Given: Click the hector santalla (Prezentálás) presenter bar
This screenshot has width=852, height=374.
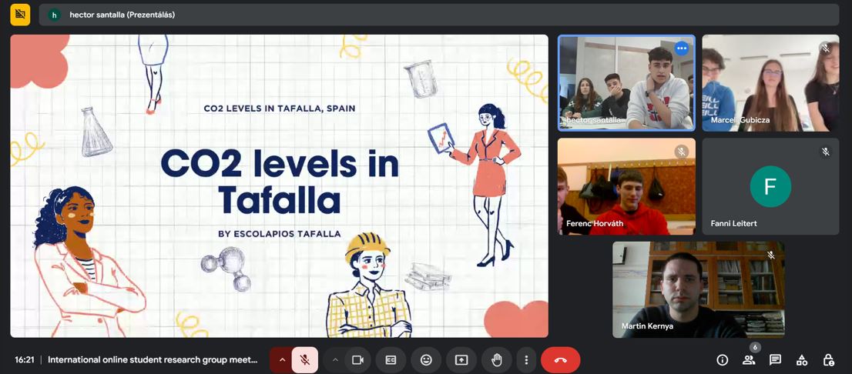Looking at the screenshot, I should [x=439, y=15].
